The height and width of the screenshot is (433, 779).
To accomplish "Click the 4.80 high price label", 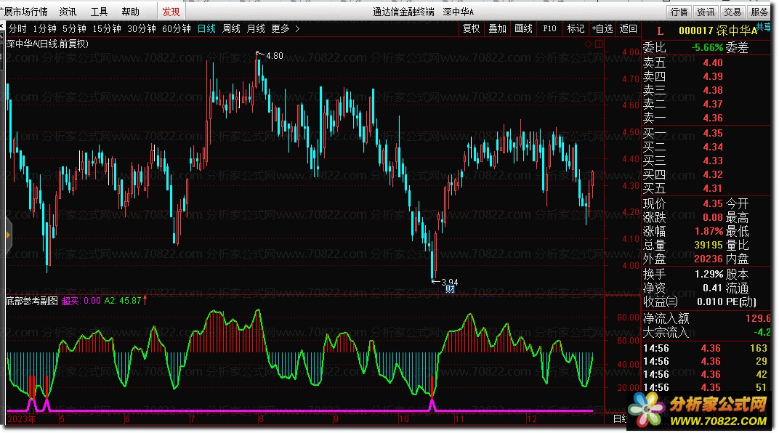I will tap(274, 56).
